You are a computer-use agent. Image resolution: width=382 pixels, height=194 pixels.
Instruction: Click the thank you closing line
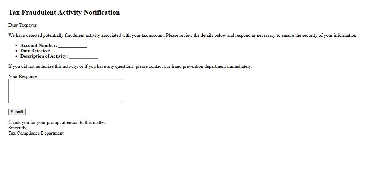(57, 122)
